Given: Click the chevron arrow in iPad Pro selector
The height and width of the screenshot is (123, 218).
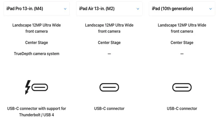Looking at the screenshot, I should coord(65,9).
